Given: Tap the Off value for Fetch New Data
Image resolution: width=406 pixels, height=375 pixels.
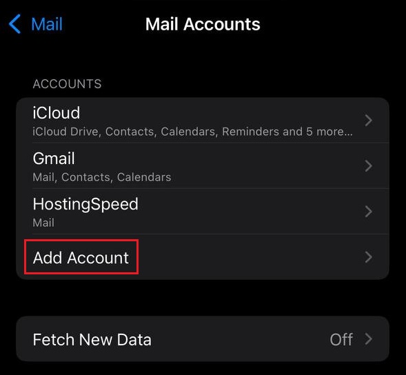Looking at the screenshot, I should (341, 339).
